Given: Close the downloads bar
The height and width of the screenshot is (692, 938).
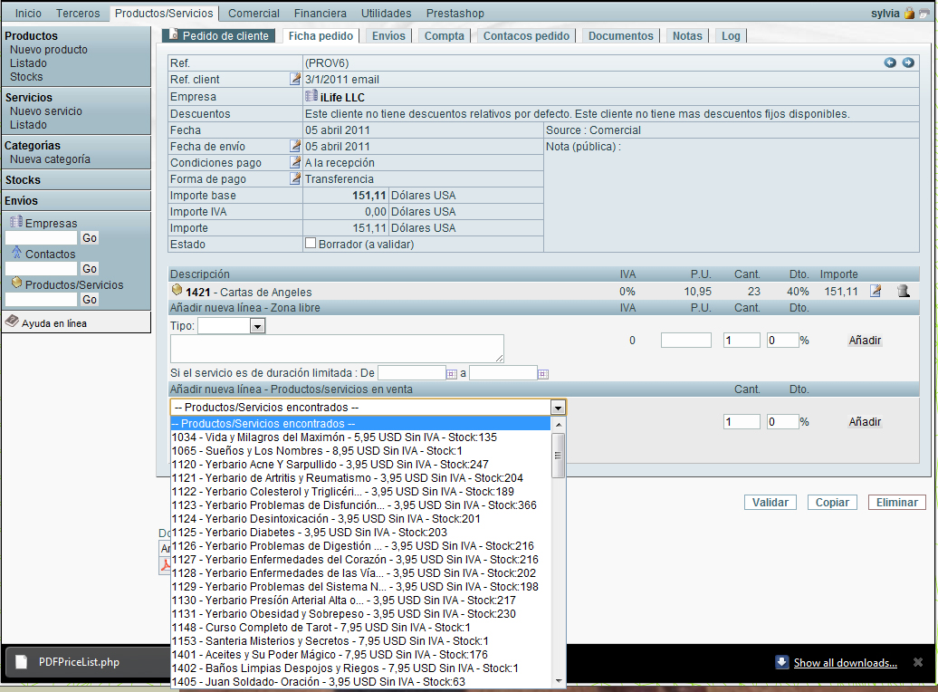Looking at the screenshot, I should [918, 662].
